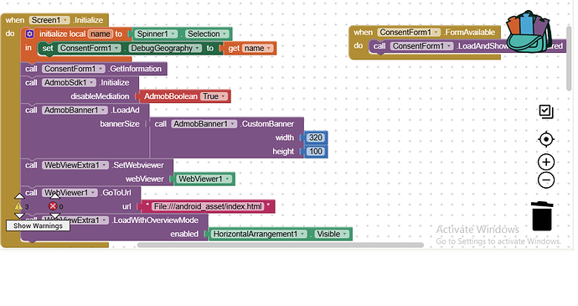Screen dimensions: 578x306
Task: Click the trash can icon
Action: coord(542,216)
